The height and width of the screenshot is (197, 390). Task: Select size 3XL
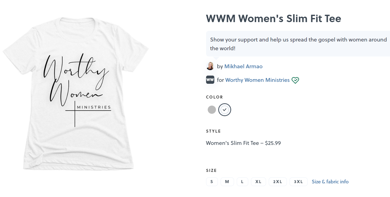[x=298, y=182]
